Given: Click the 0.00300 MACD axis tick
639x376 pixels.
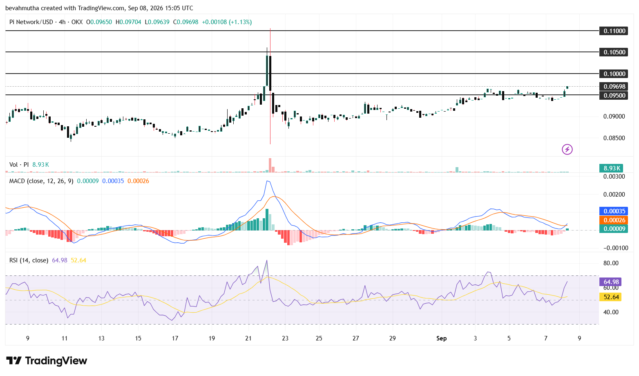Looking at the screenshot, I should point(614,176).
